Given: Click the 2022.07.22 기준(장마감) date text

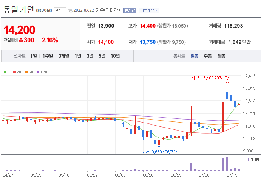Looking at the screenshot, I should click(x=97, y=10).
